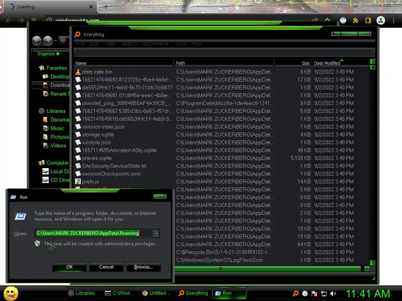Click the Action Center flag tray icon
Viewport: 402px width, 301px height.
(314, 294)
